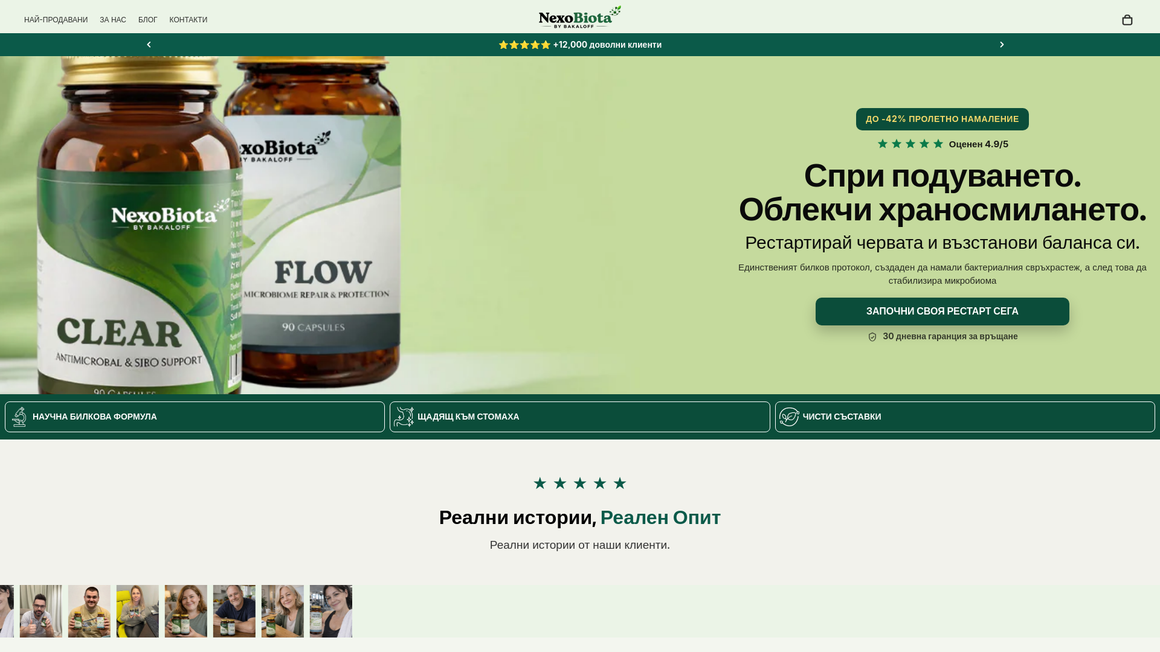Click '+12,000 доволни клиенти' text

607,45
